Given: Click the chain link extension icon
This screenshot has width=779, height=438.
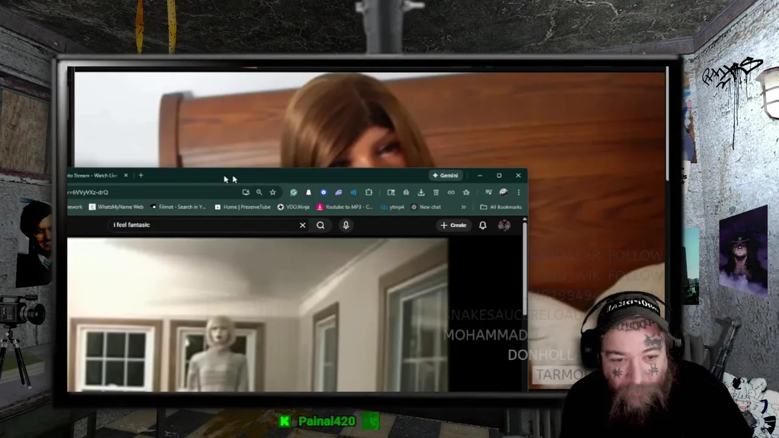Looking at the screenshot, I should 451,192.
